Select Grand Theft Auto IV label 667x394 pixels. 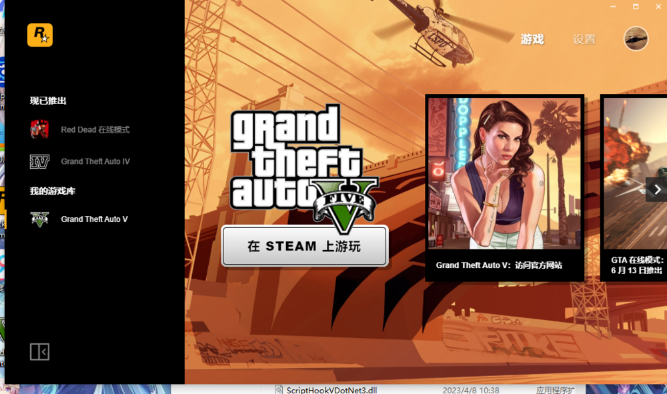click(x=95, y=161)
